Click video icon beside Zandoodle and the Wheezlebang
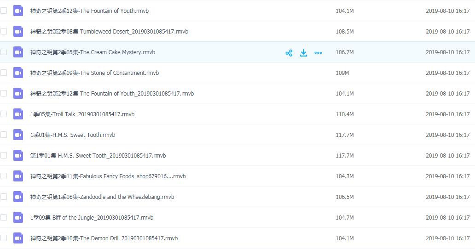Screen dimensions: 475x249 tap(18, 197)
